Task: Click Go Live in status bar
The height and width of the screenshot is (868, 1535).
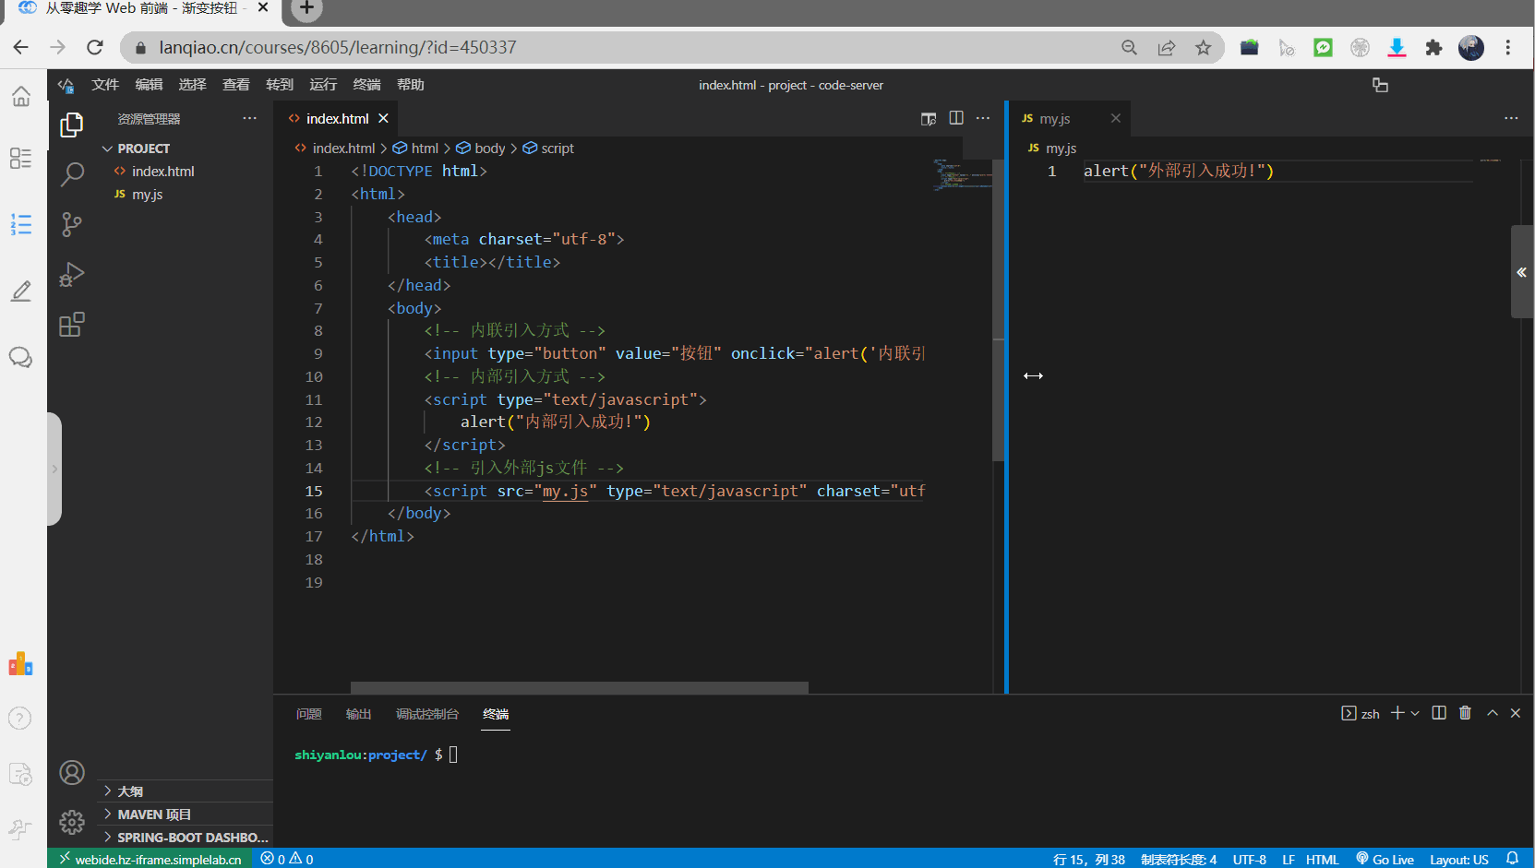Action: pyautogui.click(x=1385, y=859)
